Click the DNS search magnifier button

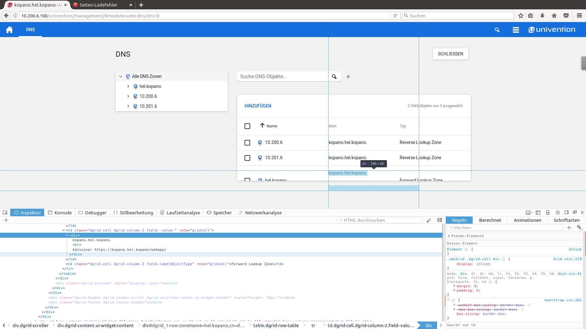click(334, 77)
